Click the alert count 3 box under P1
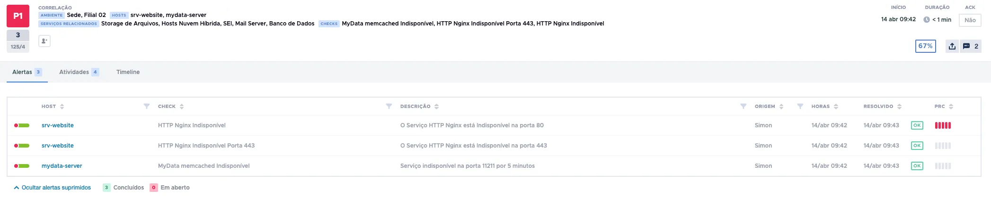 (18, 35)
